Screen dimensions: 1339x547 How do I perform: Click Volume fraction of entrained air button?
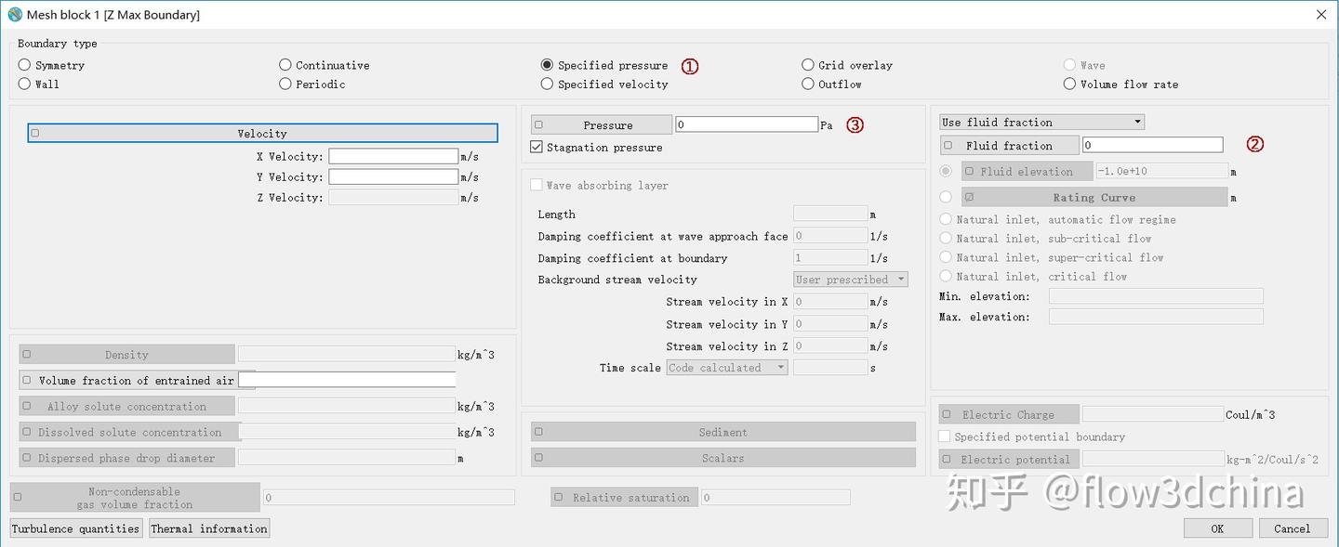tap(128, 381)
